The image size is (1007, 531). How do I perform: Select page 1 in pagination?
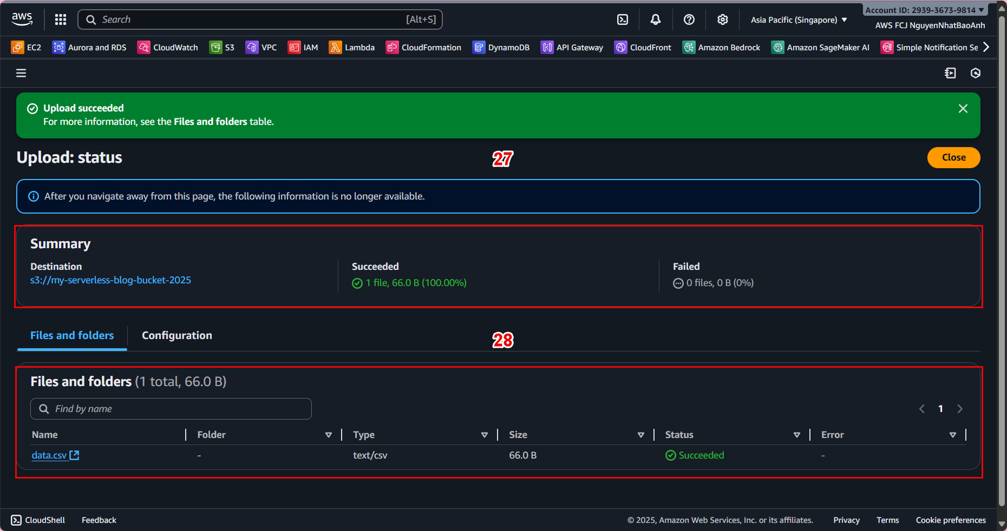pos(941,409)
